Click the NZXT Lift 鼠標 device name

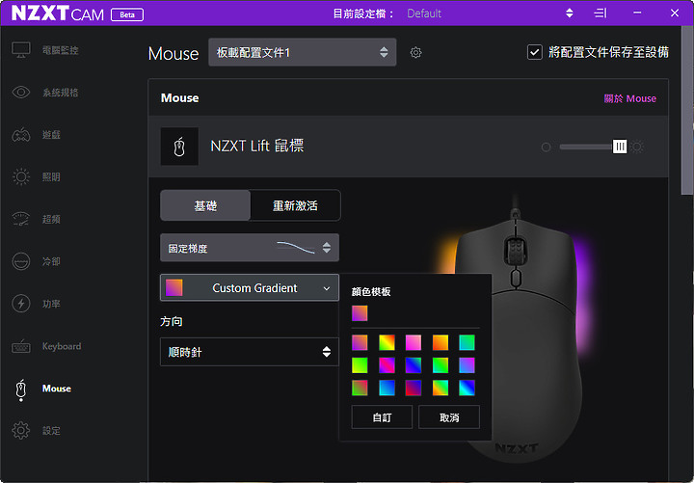(x=257, y=146)
